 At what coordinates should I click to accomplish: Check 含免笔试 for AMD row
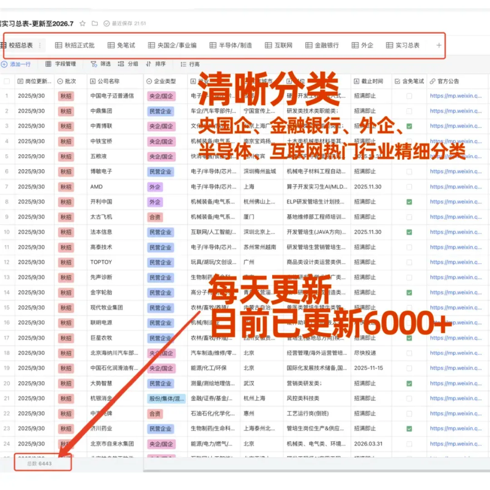tap(409, 187)
